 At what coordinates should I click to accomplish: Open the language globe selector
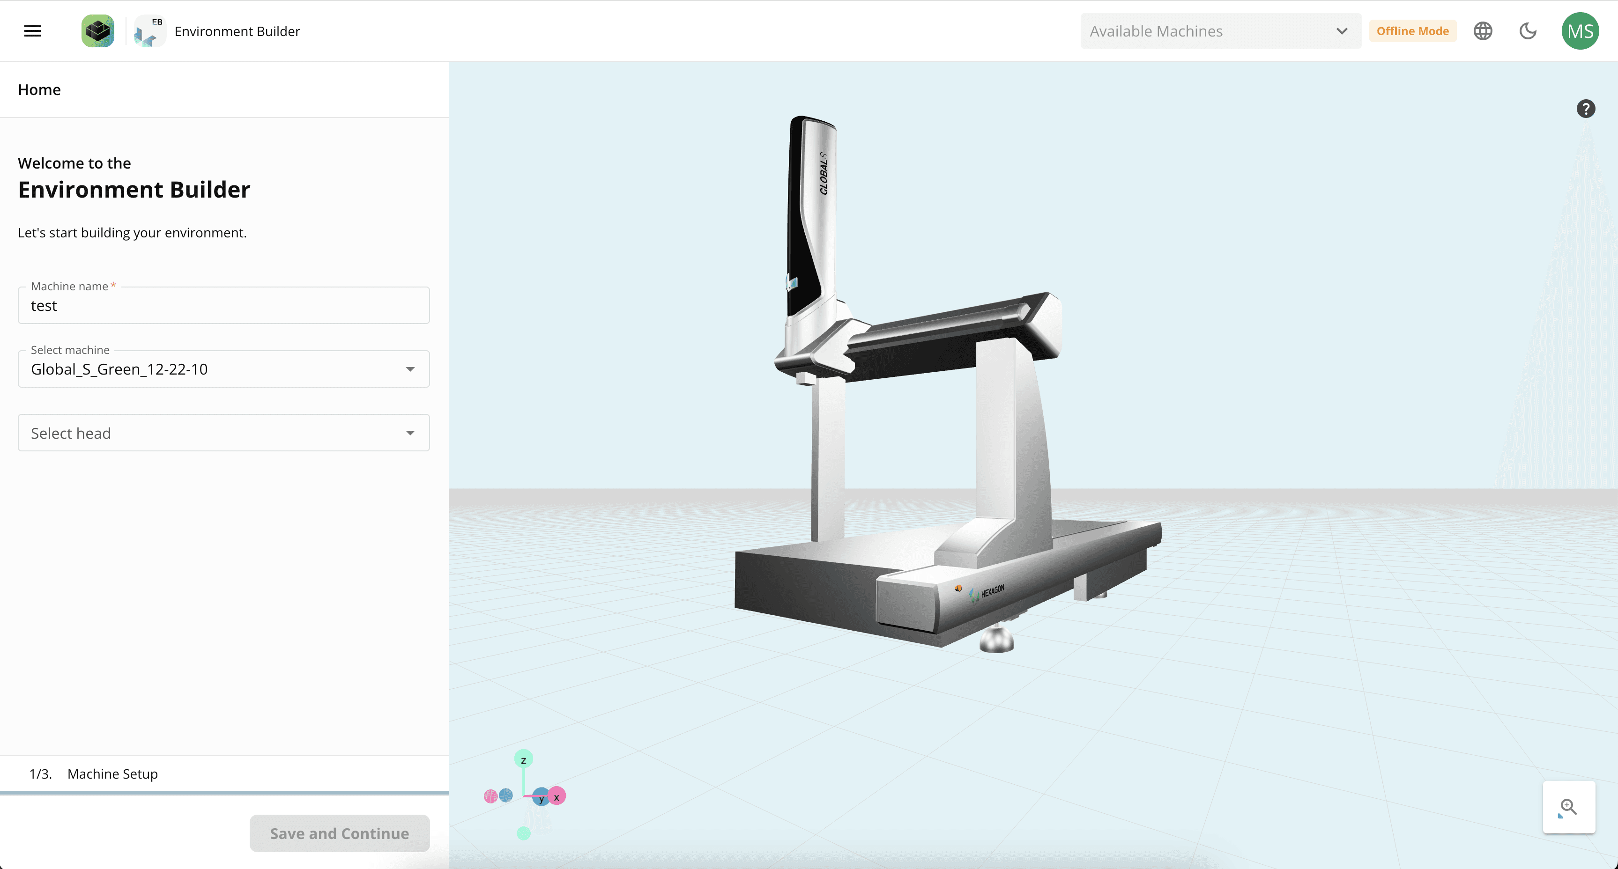(x=1483, y=31)
